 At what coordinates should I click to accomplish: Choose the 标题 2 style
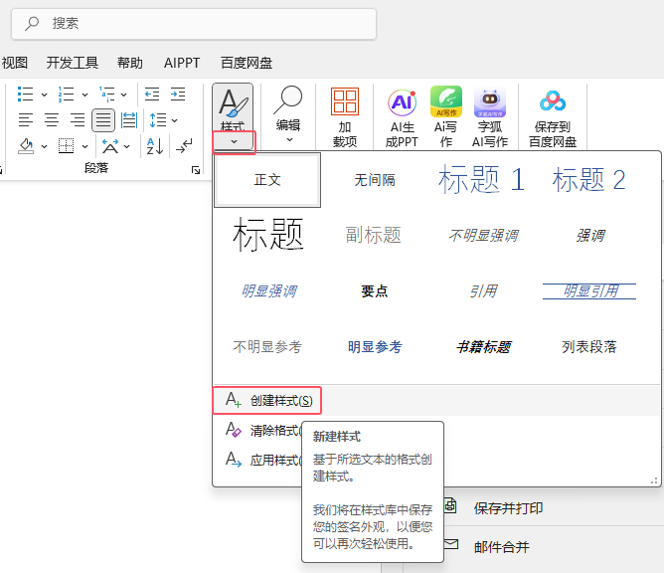coord(589,180)
